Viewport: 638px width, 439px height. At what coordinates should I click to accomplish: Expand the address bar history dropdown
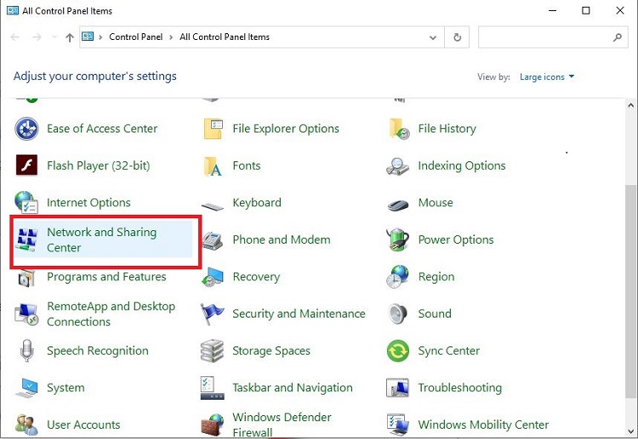(x=433, y=37)
